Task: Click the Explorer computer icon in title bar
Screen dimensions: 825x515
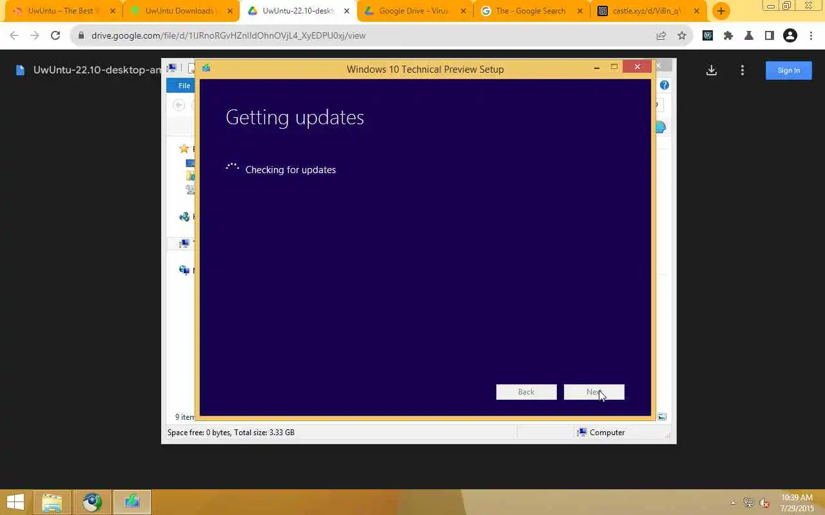Action: (171, 68)
